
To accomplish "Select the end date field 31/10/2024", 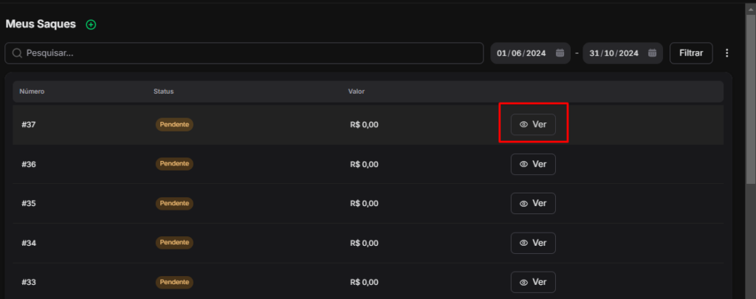I will 614,53.
